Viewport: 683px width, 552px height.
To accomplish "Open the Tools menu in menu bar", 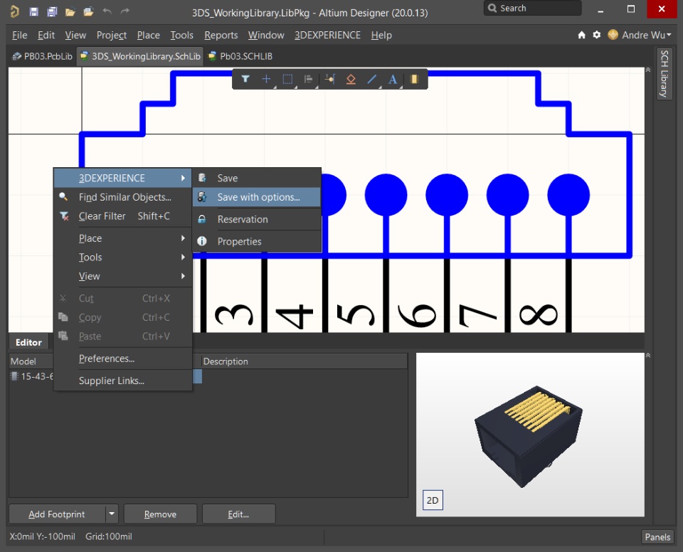I will [x=181, y=35].
